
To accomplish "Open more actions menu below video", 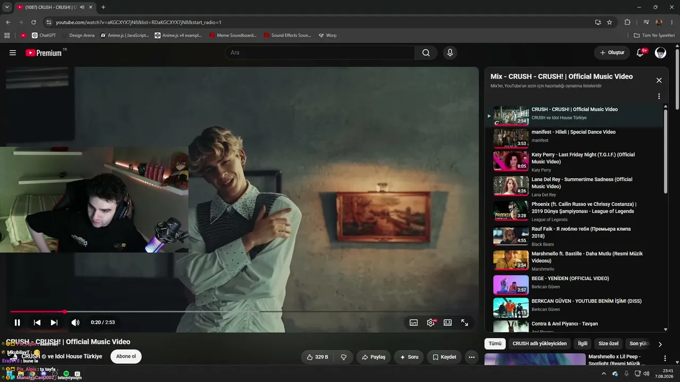I will pyautogui.click(x=471, y=357).
